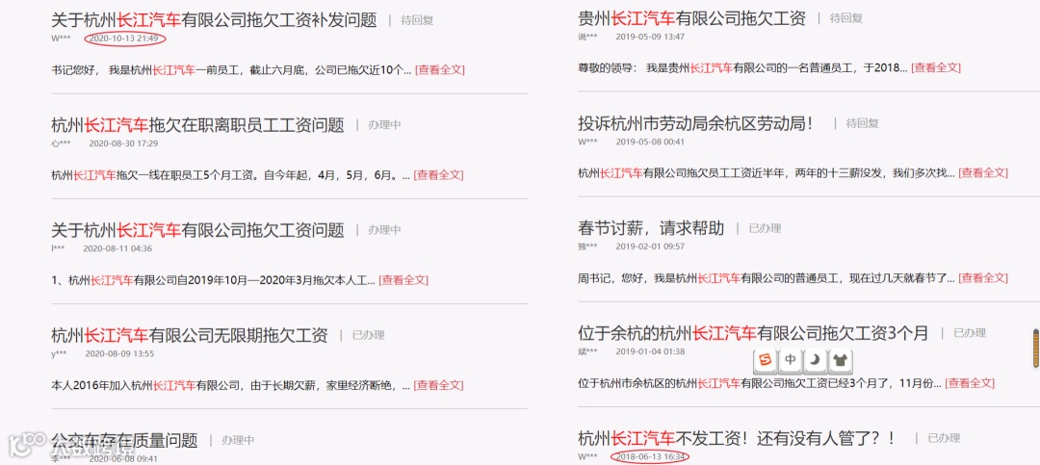This screenshot has height=465, width=1040.
Task: Click 已办理 status beside 春节讨薪 title
Action: (x=766, y=228)
